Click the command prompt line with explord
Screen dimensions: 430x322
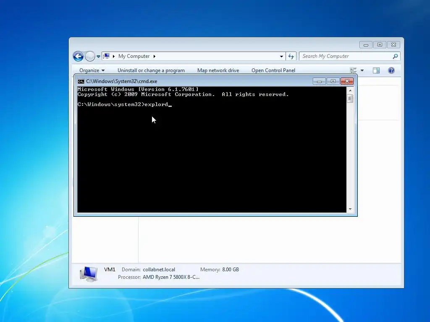(x=125, y=104)
